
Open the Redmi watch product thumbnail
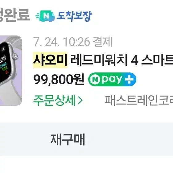coord(11,71)
